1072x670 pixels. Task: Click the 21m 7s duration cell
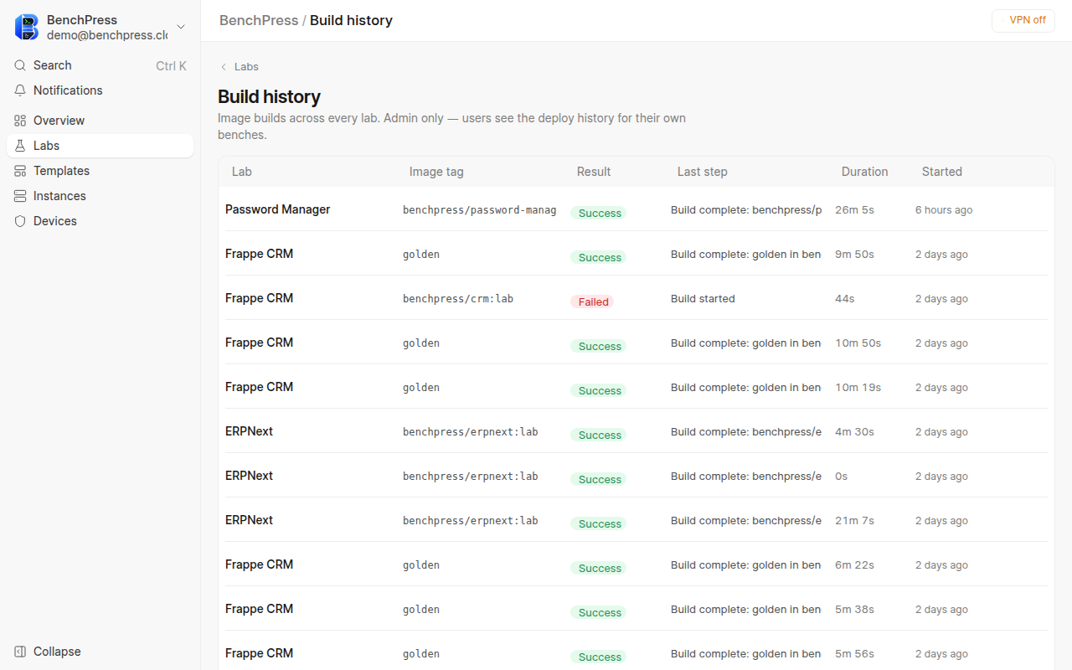[854, 521]
